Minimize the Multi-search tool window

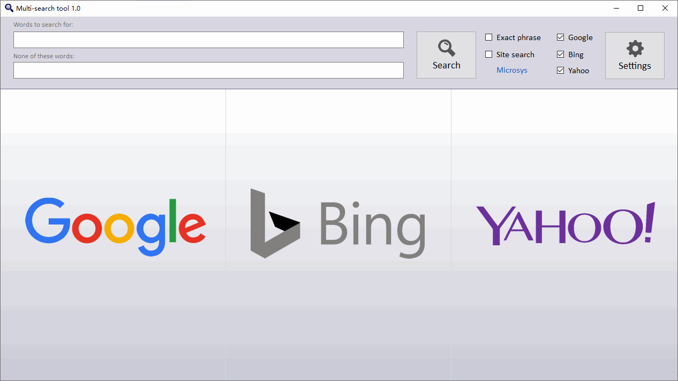point(616,8)
